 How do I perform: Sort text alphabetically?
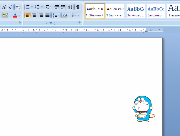pos(70,7)
